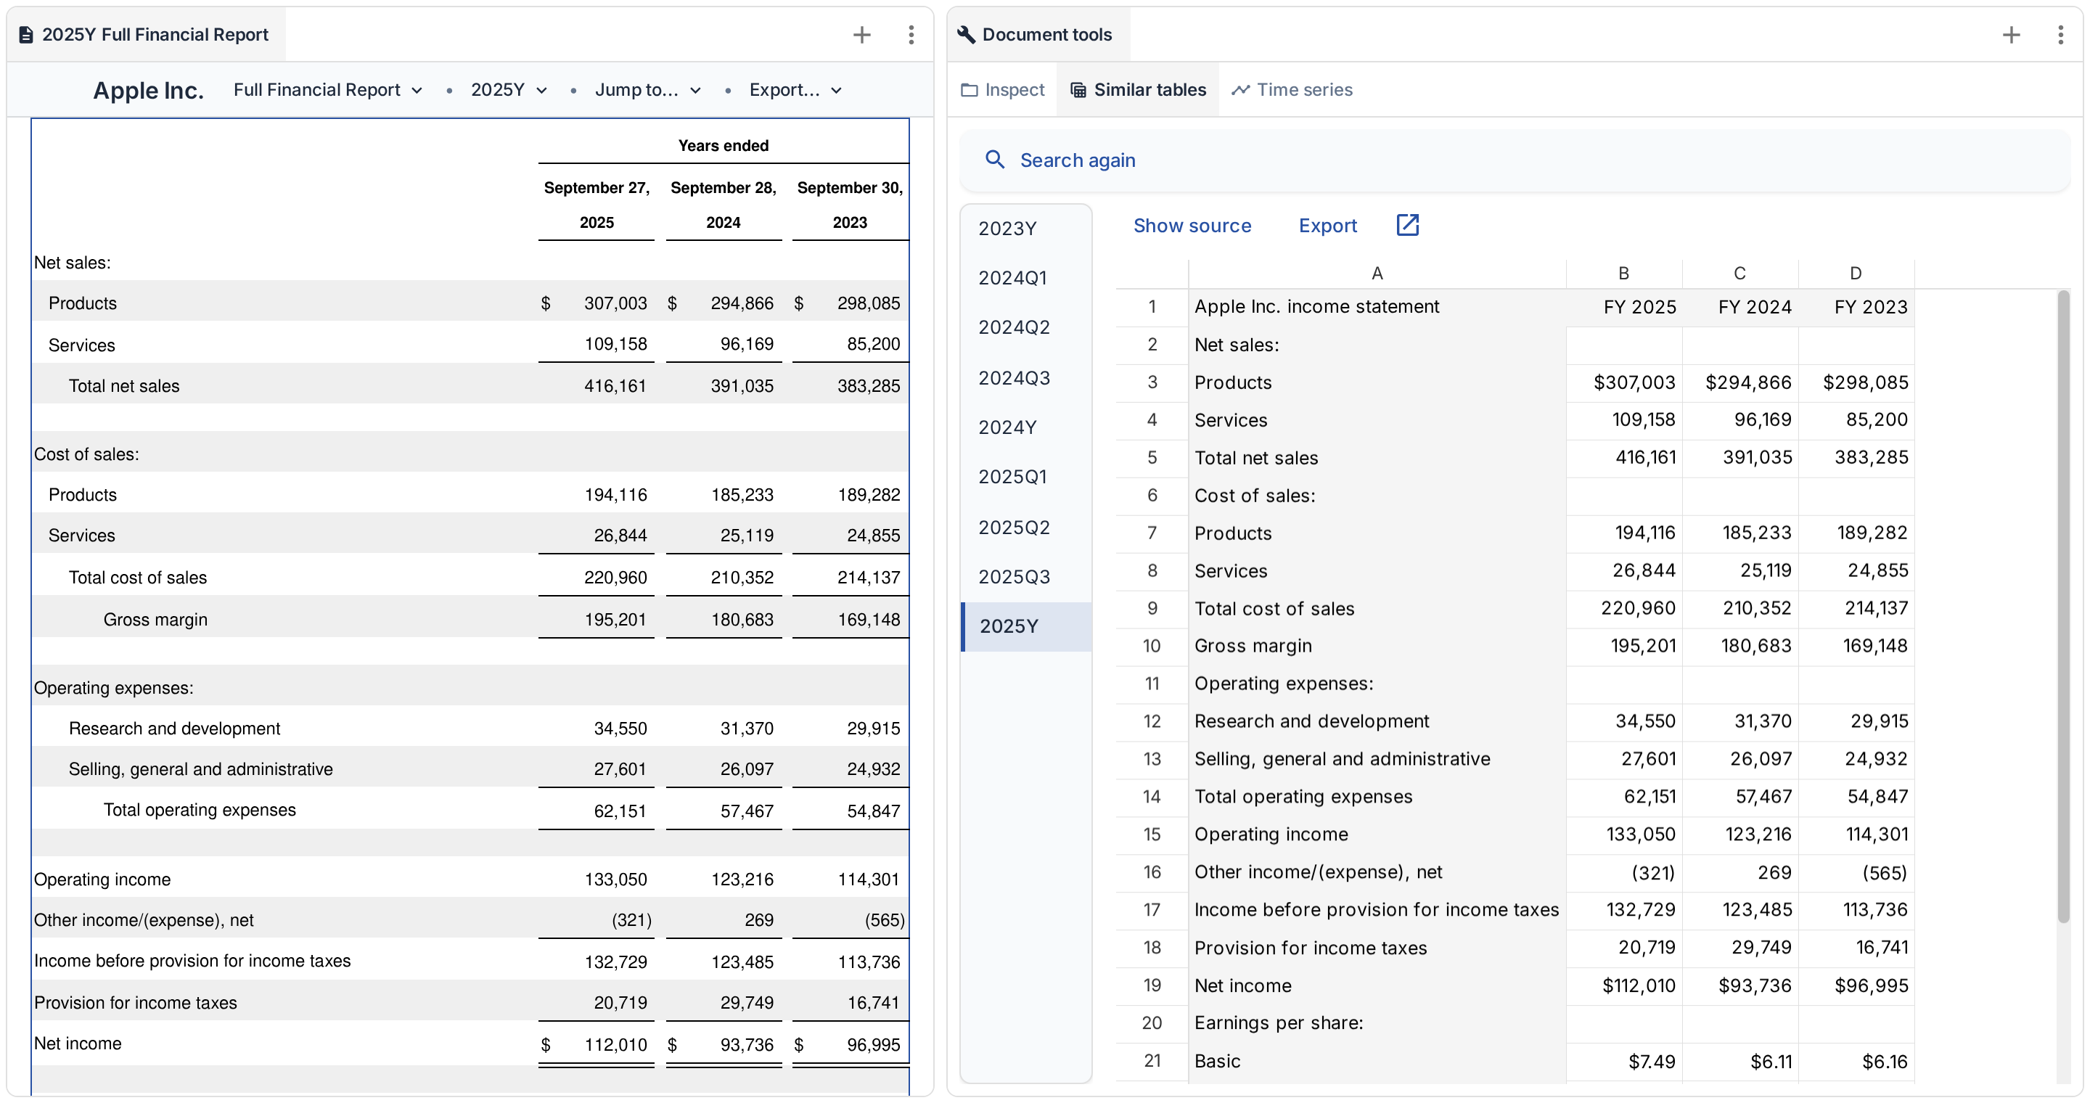The image size is (2090, 1103).
Task: Click the $307,003 cell in the spreadsheet
Action: tap(1623, 383)
